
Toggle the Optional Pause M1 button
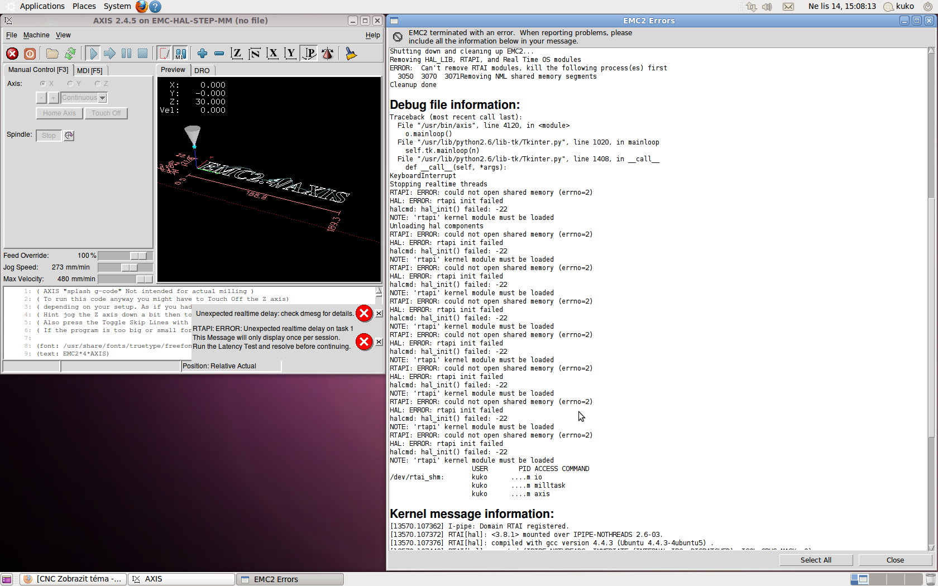(x=180, y=54)
